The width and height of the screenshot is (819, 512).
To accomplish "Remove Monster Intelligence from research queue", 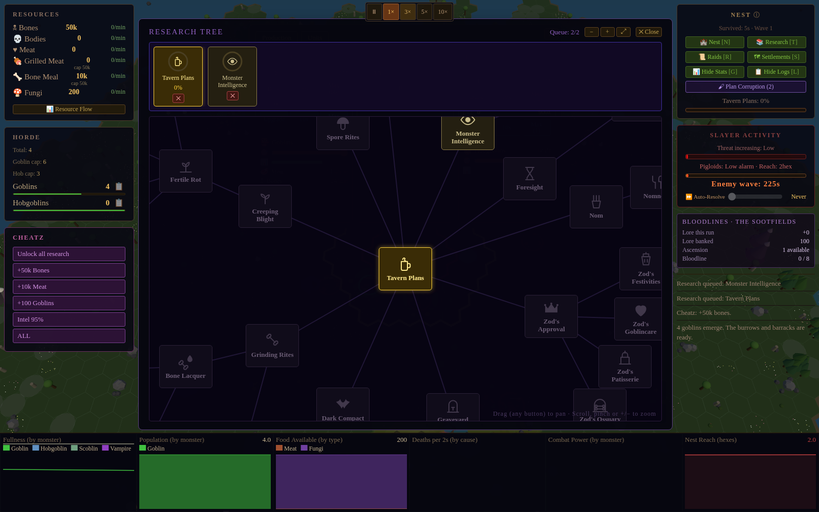I will click(x=232, y=96).
